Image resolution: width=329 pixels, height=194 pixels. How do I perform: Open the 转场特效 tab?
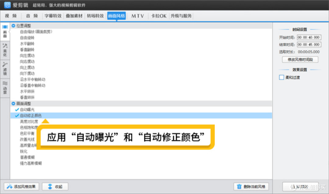tap(95, 16)
